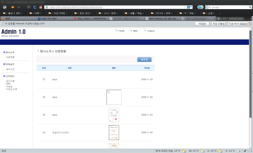Open 설치사진 in the sidebar
Viewport: 253px width, 153px height.
[x=10, y=69]
